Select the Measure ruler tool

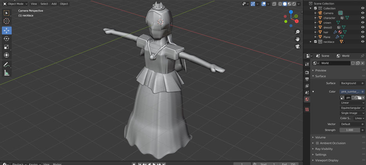(x=7, y=73)
